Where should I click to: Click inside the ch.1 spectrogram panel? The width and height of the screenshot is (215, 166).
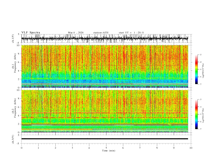[105, 66]
